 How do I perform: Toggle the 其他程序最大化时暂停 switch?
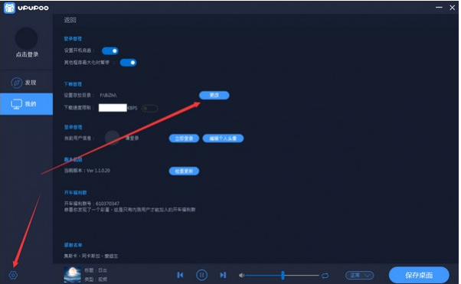pos(128,63)
